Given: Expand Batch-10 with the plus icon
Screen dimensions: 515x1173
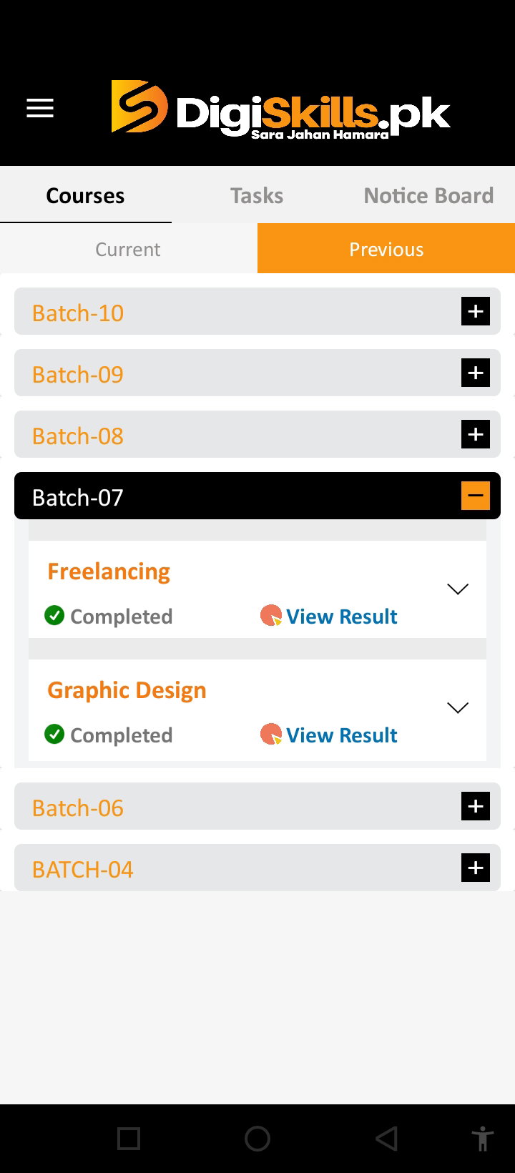Looking at the screenshot, I should pyautogui.click(x=476, y=311).
